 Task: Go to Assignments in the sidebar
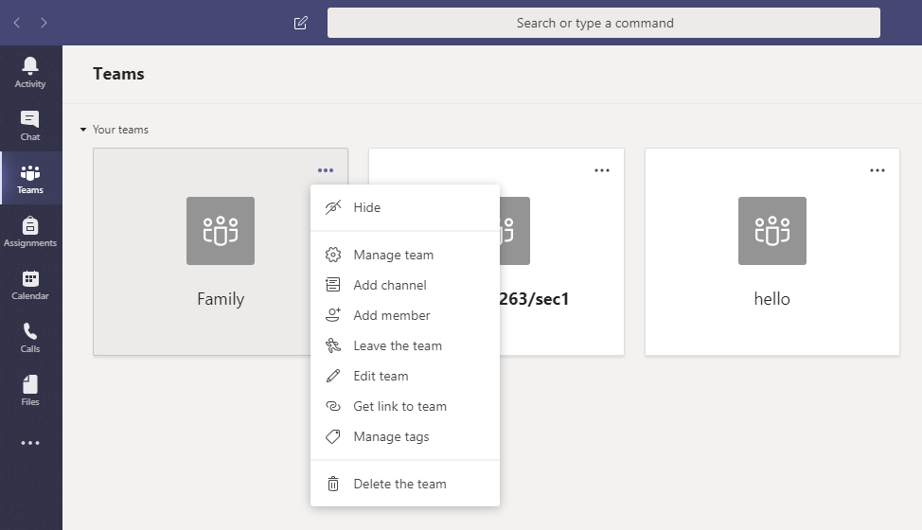[x=30, y=231]
